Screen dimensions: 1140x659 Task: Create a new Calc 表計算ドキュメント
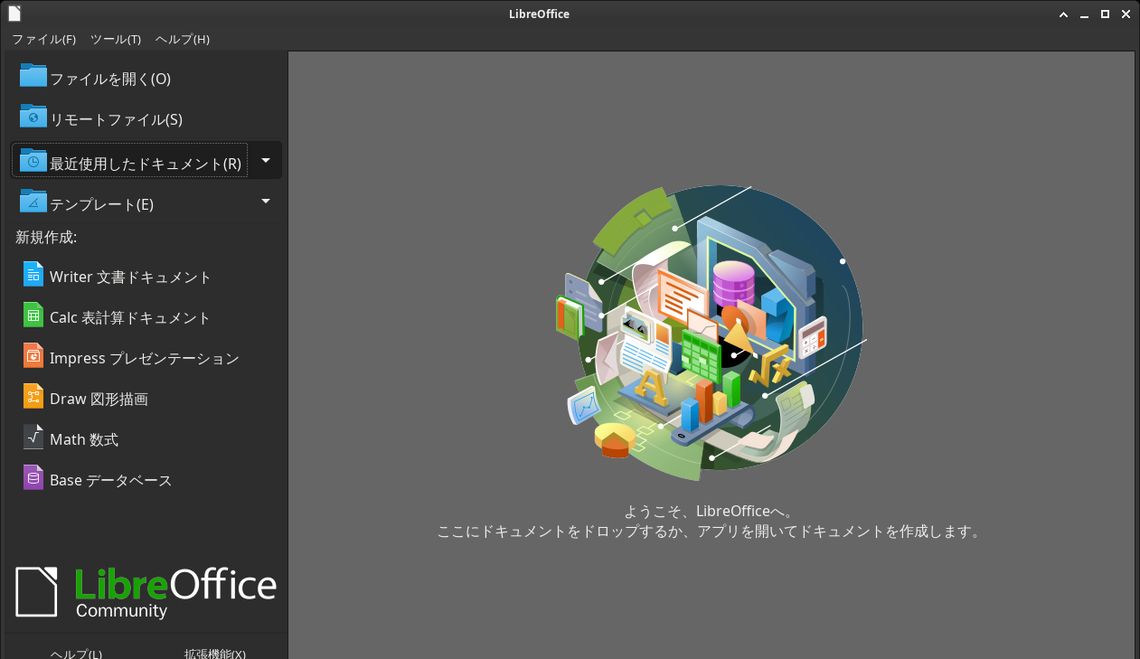(146, 317)
